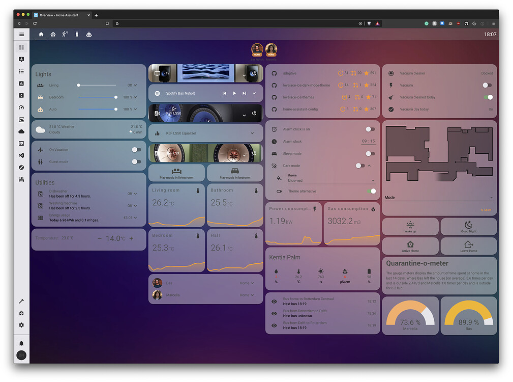Open the sidebar hamburger menu
This screenshot has height=382, width=513.
pos(21,34)
